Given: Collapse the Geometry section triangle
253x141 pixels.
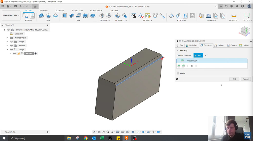Looking at the screenshot, I should coord(177,50).
